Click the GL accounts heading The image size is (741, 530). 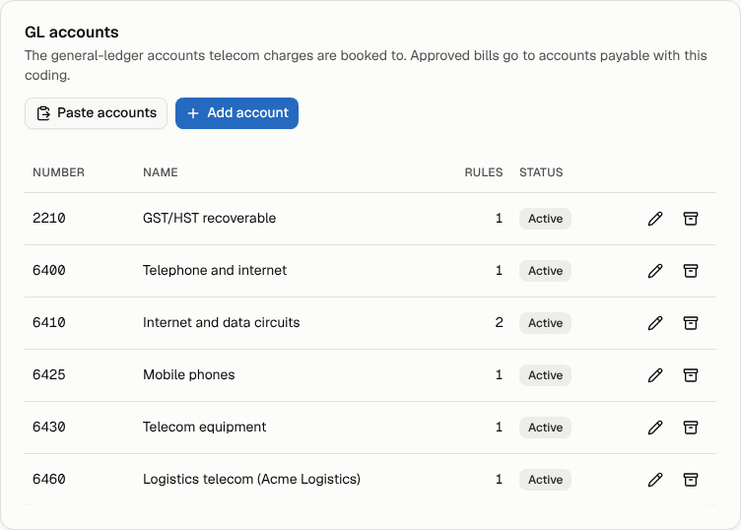[72, 33]
